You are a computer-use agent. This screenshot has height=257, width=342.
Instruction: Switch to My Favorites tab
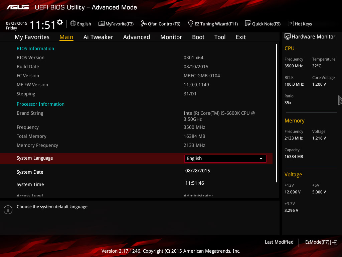click(32, 37)
